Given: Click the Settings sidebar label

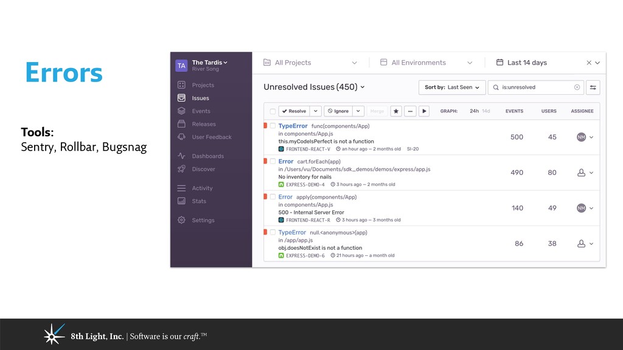Looking at the screenshot, I should [203, 220].
